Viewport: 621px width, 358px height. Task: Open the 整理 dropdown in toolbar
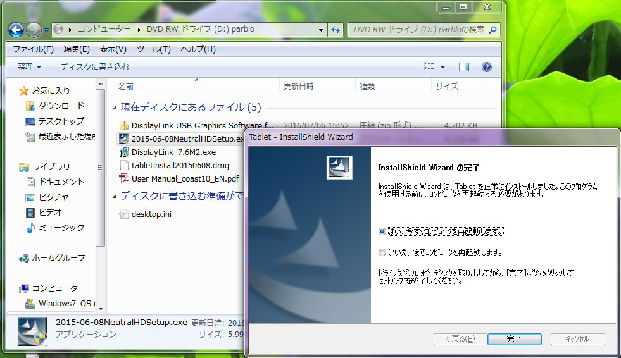point(29,67)
